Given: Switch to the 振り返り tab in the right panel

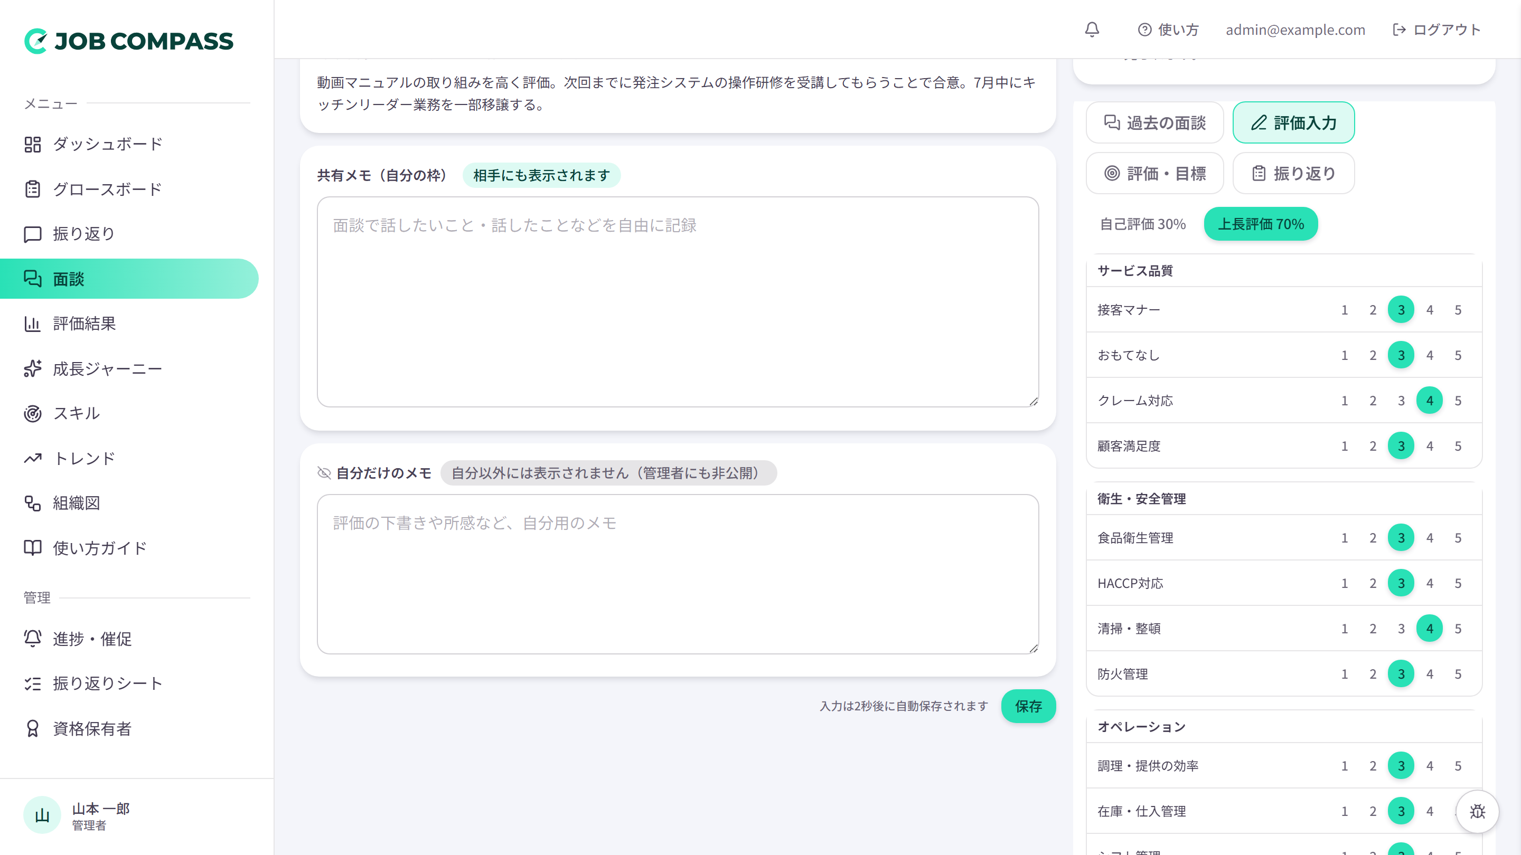Looking at the screenshot, I should click(x=1293, y=174).
